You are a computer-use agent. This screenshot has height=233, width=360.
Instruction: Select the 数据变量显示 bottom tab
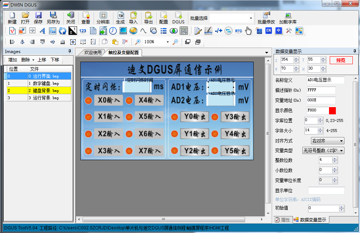310,220
